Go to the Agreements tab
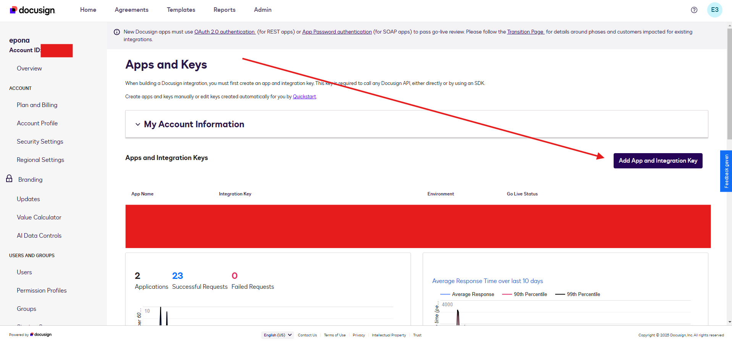Screen dimensions: 732x344 pyautogui.click(x=131, y=10)
